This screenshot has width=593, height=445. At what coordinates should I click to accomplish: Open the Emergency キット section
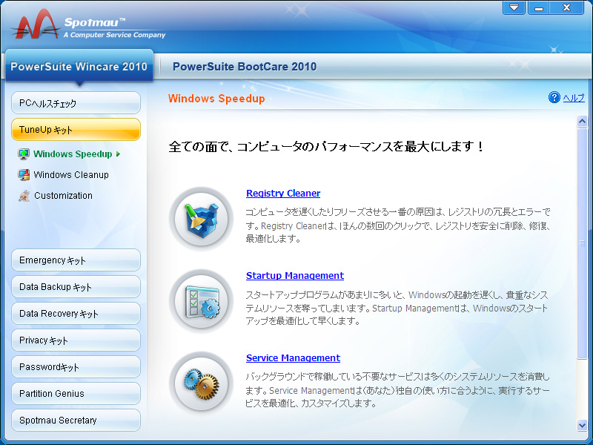(76, 260)
